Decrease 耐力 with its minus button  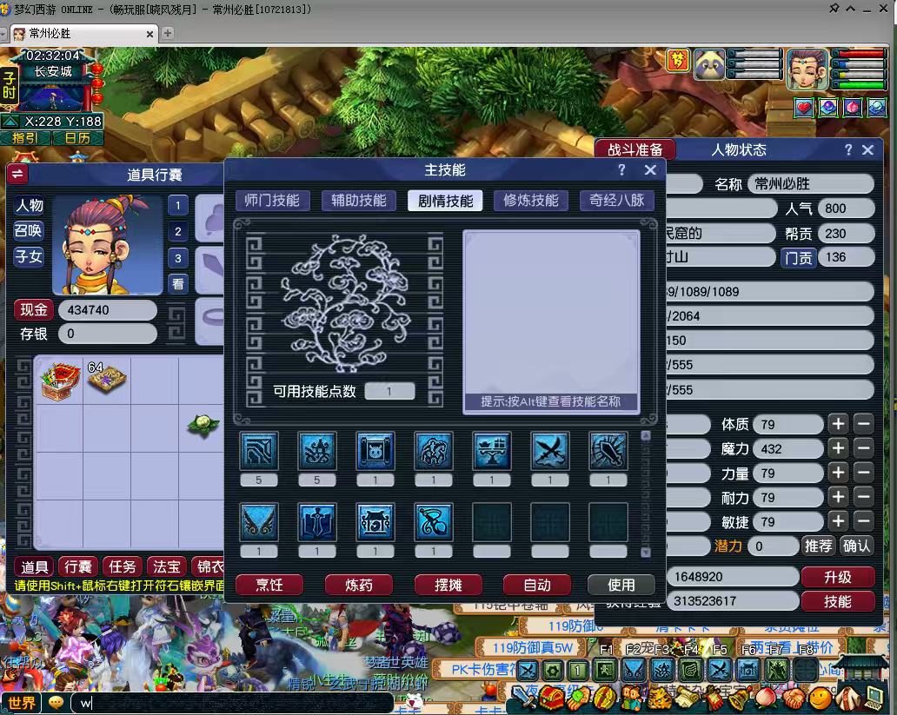coord(864,497)
